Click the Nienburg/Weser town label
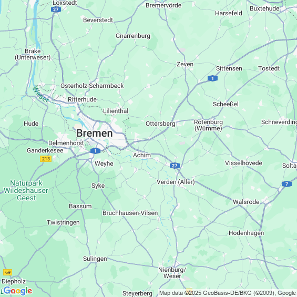Viewport: 297px width, 297px height. point(172,273)
